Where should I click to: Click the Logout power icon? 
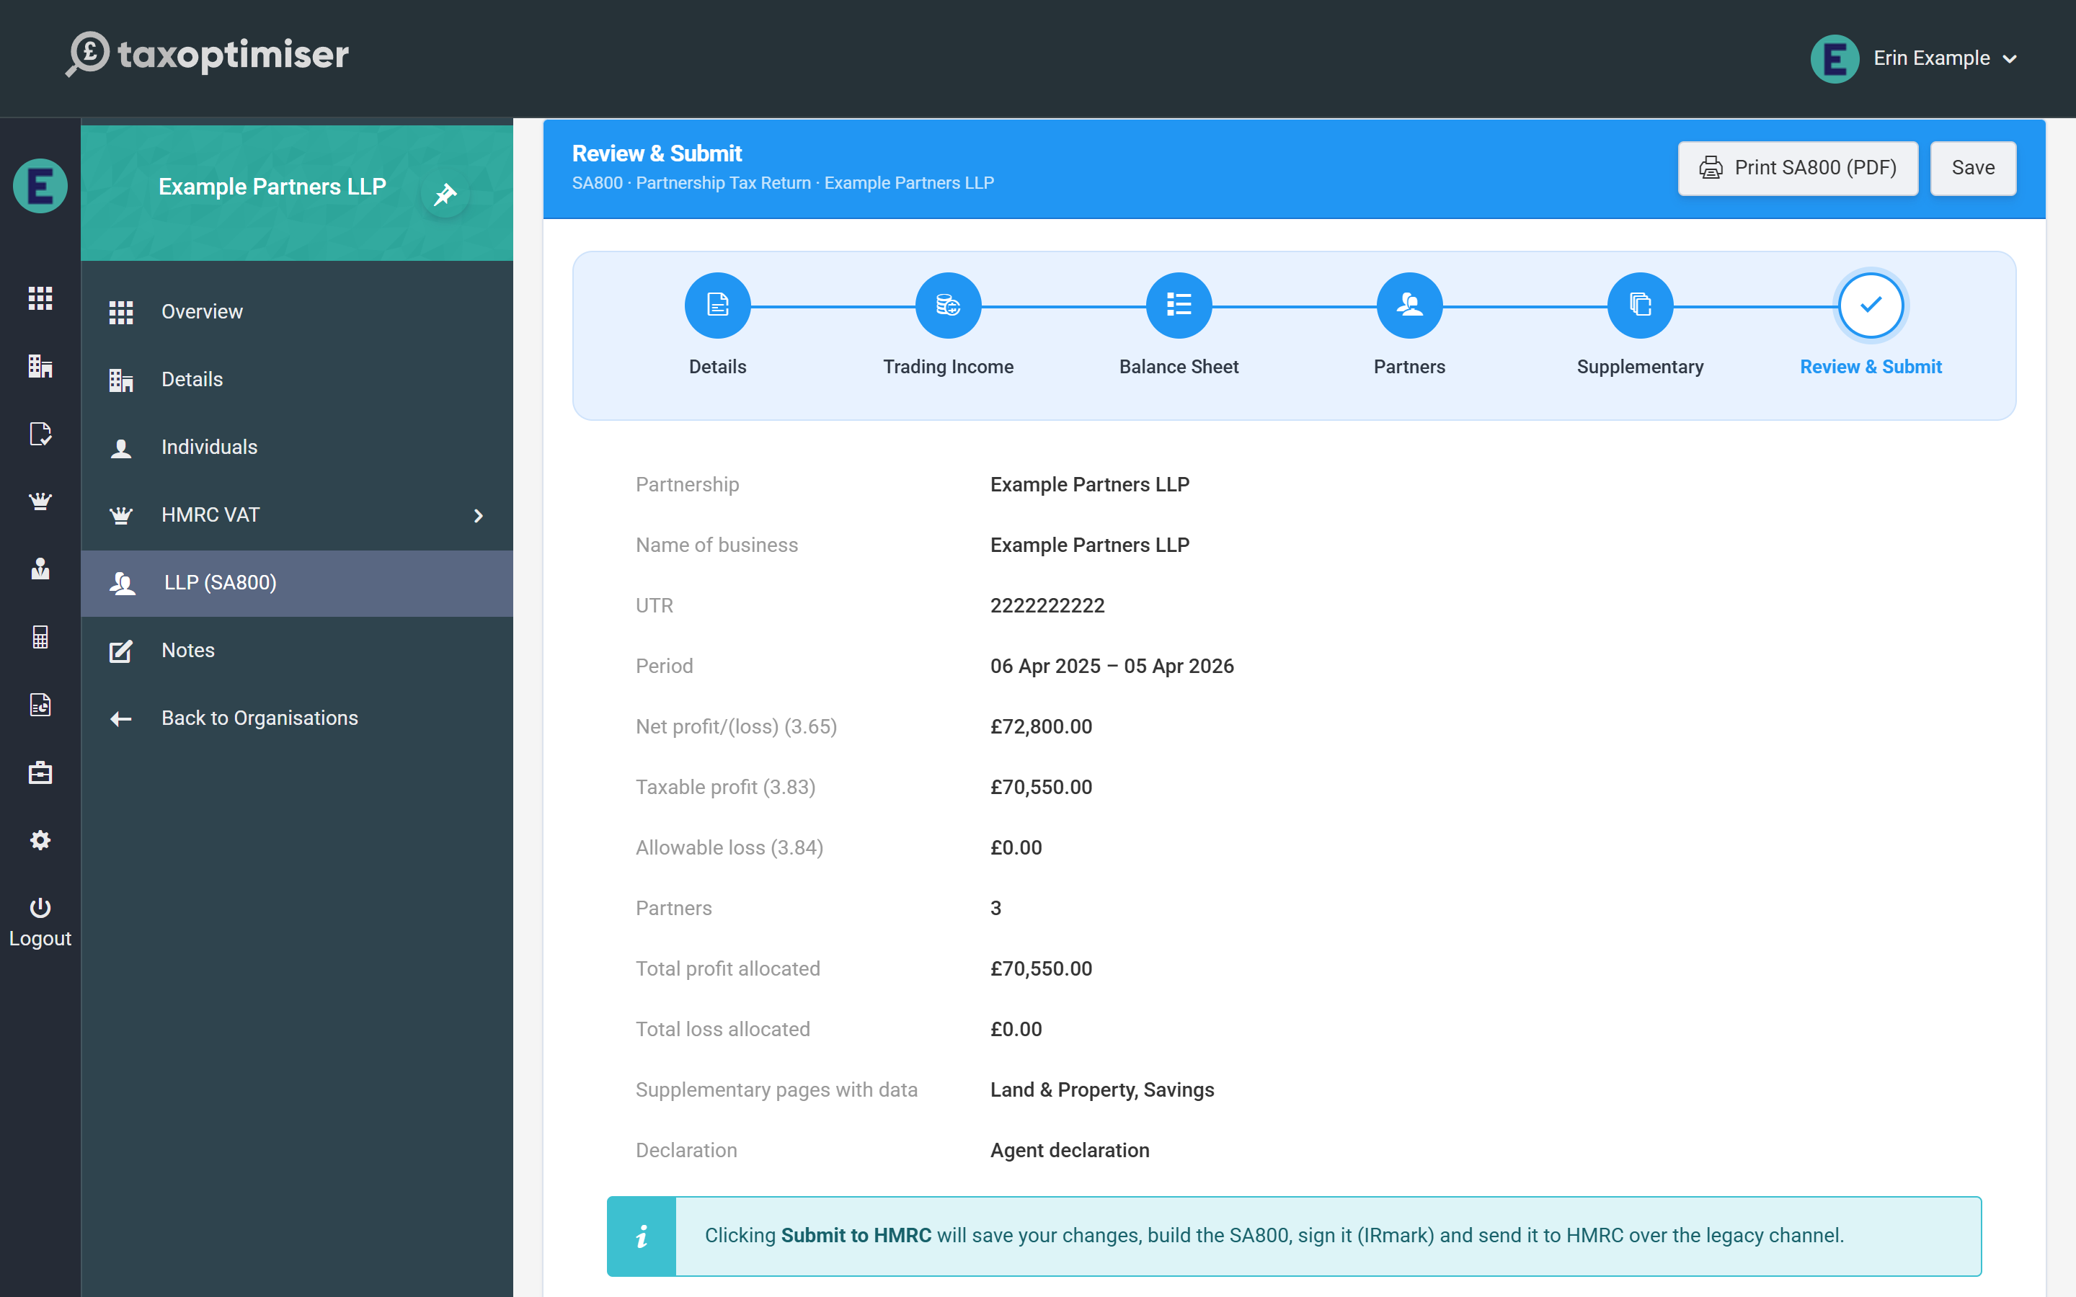[40, 908]
